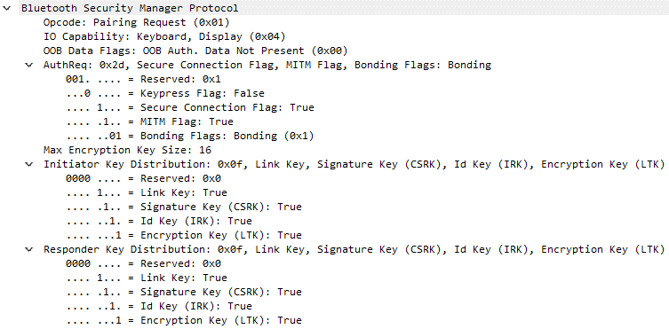
Task: Collapse the AuthReq 0x2d section
Action: (x=28, y=65)
